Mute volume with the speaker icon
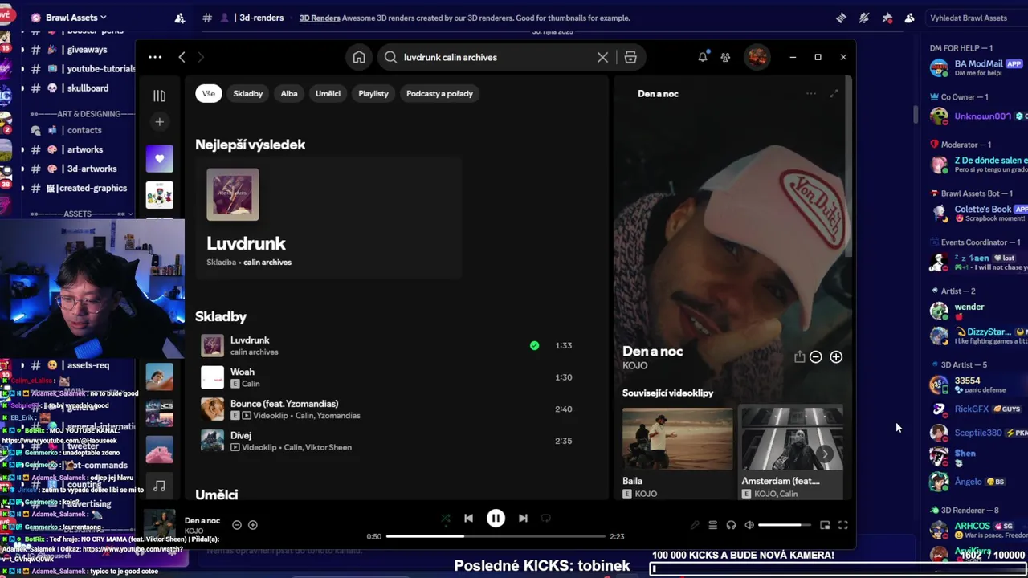 tap(749, 525)
